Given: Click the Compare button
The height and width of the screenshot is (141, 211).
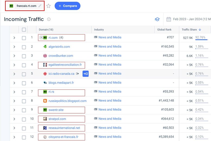Looking at the screenshot, I should (x=67, y=6).
